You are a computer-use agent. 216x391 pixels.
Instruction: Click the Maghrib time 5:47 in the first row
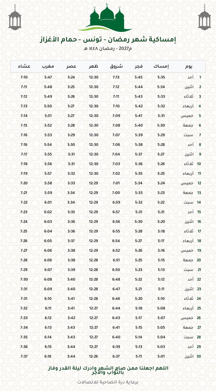coord(48,77)
